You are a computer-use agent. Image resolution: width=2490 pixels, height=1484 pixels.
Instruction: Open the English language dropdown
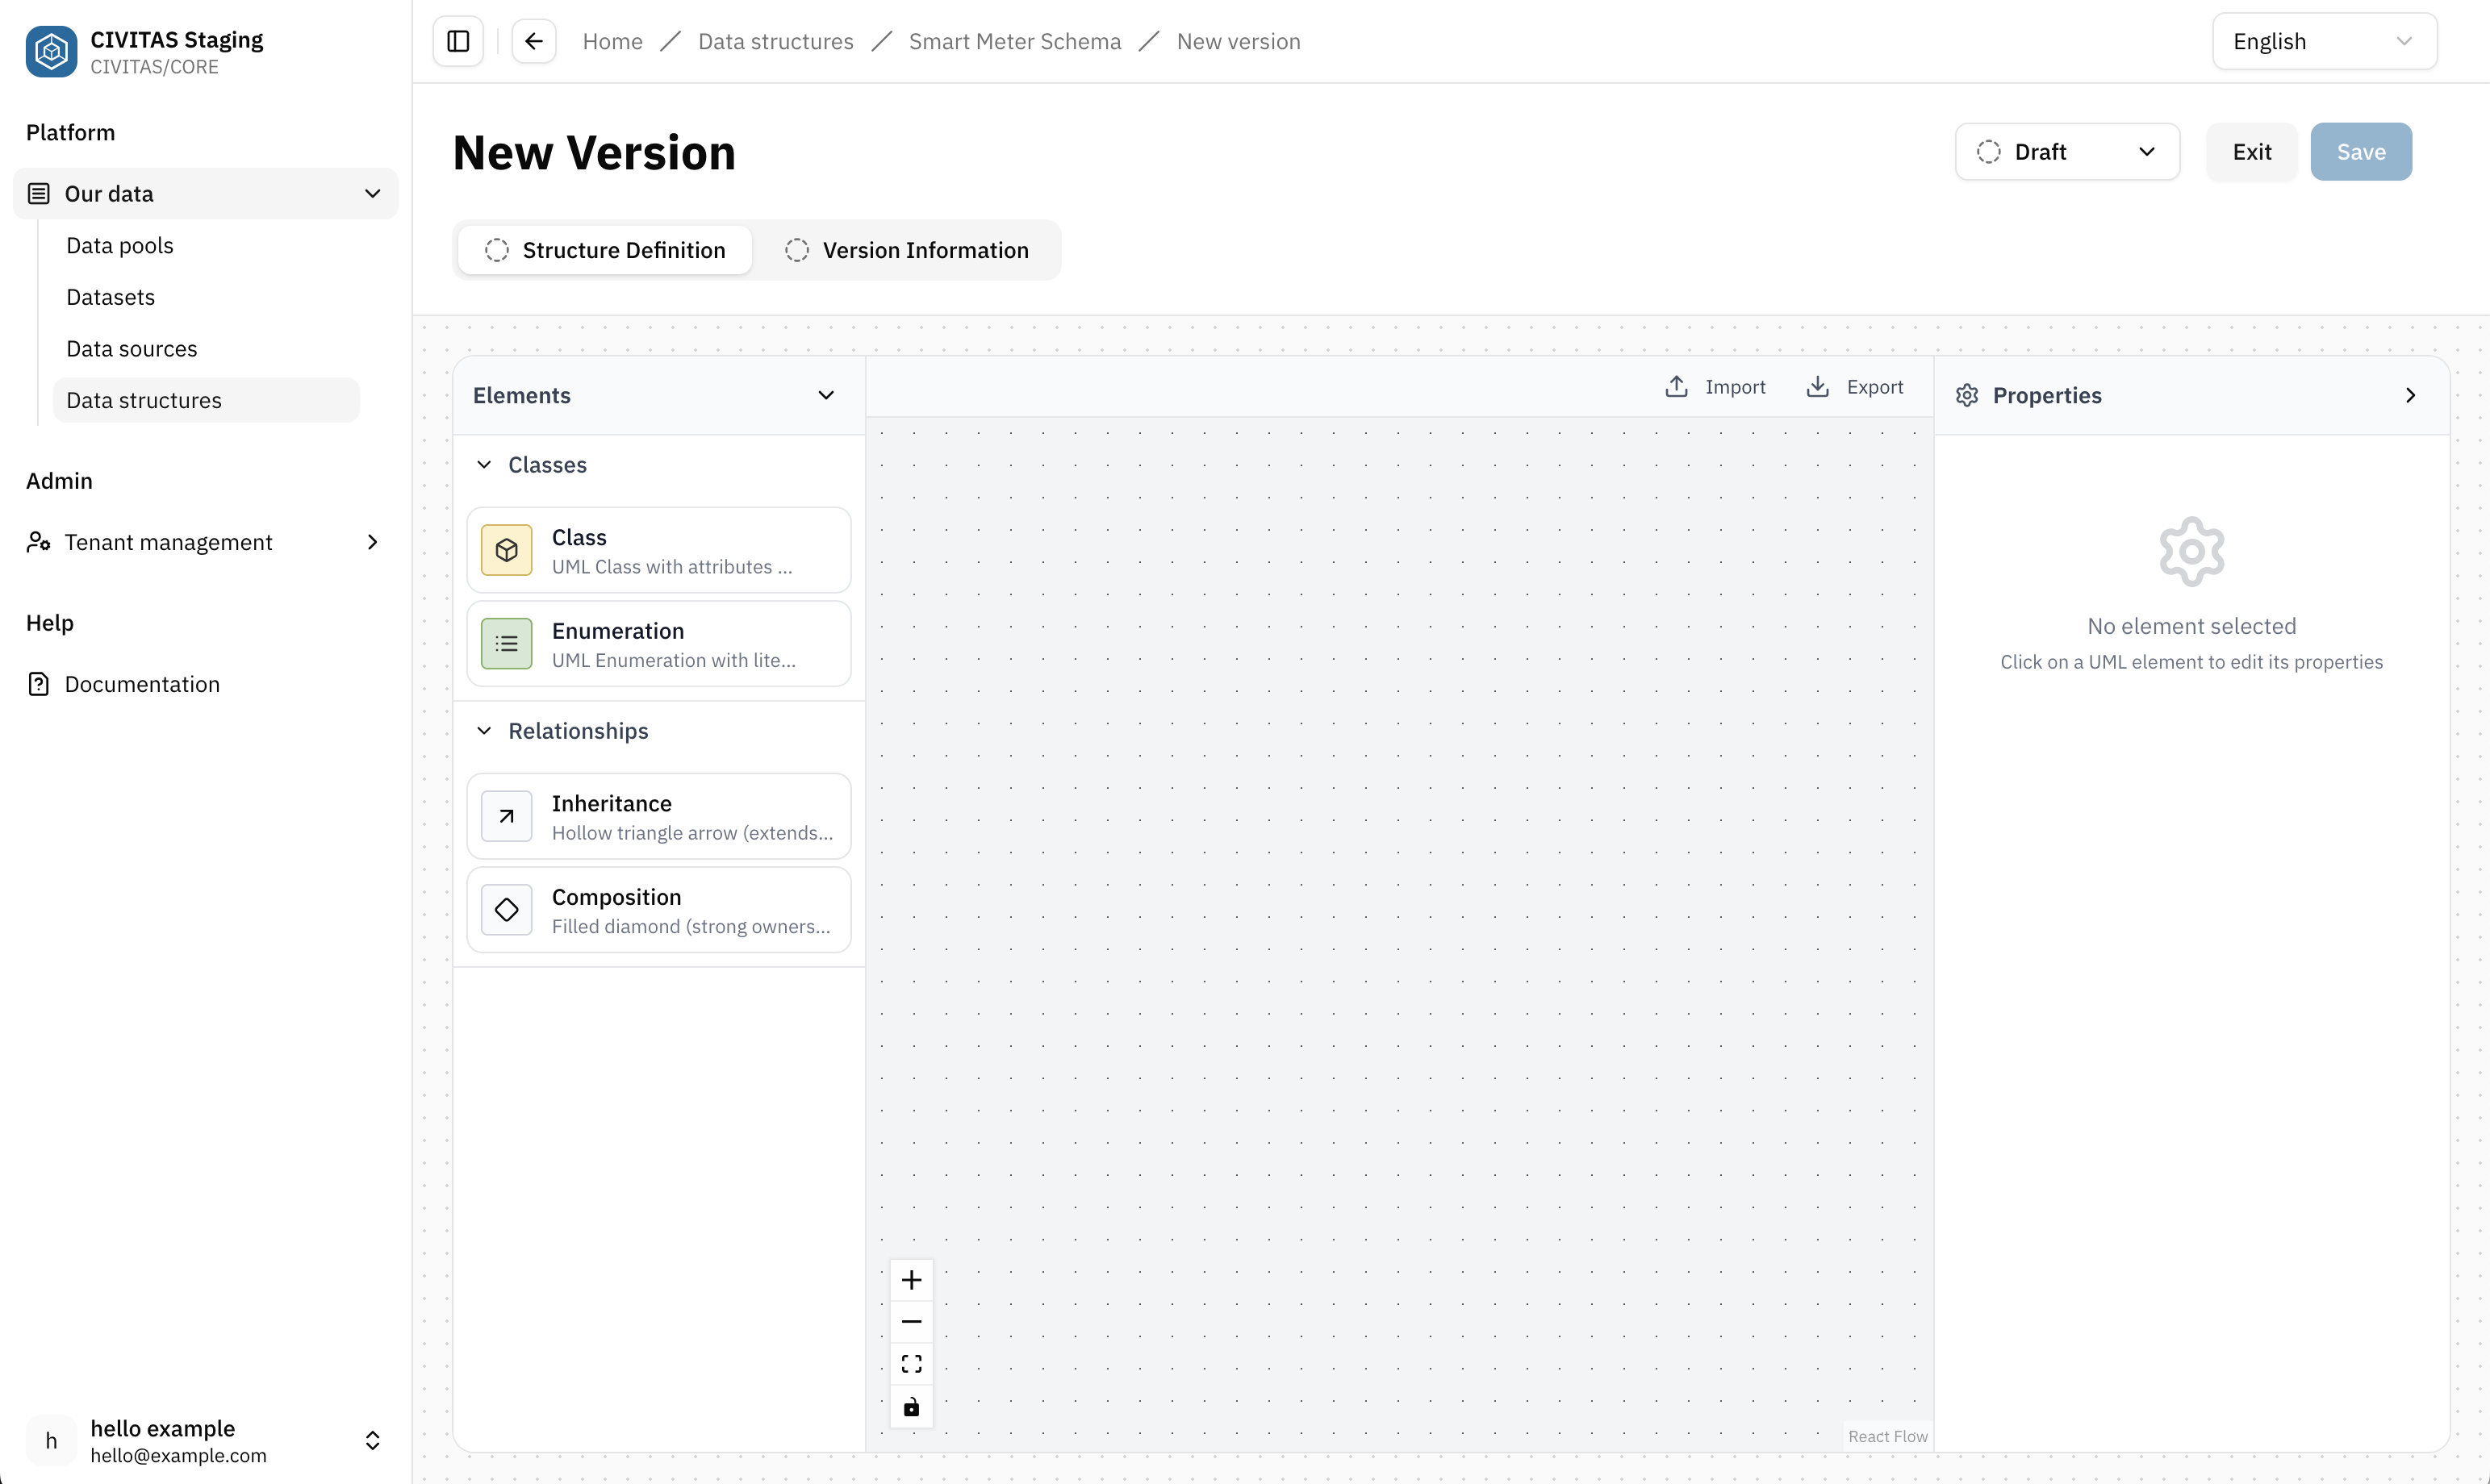tap(2324, 41)
